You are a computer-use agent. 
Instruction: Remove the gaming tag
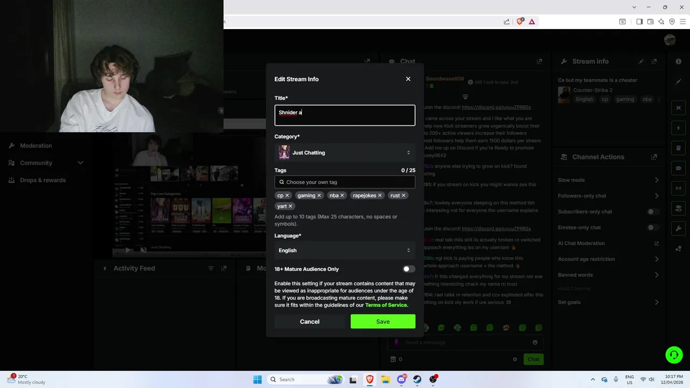[319, 196]
